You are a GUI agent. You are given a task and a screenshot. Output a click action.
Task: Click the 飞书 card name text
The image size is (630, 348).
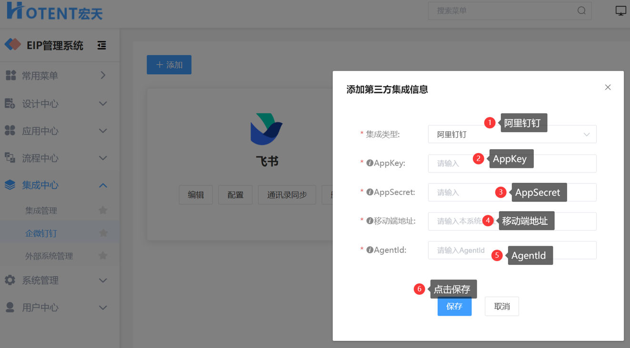tap(267, 162)
